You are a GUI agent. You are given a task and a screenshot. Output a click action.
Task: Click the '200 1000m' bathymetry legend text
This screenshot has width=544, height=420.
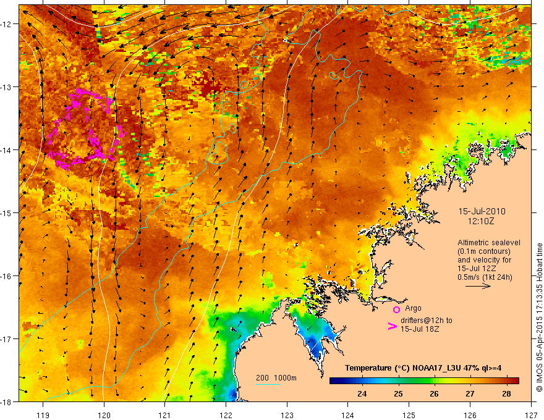pos(276,378)
